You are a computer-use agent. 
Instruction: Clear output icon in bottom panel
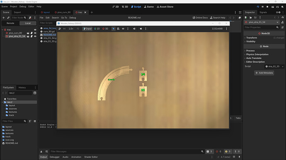coord(41,151)
